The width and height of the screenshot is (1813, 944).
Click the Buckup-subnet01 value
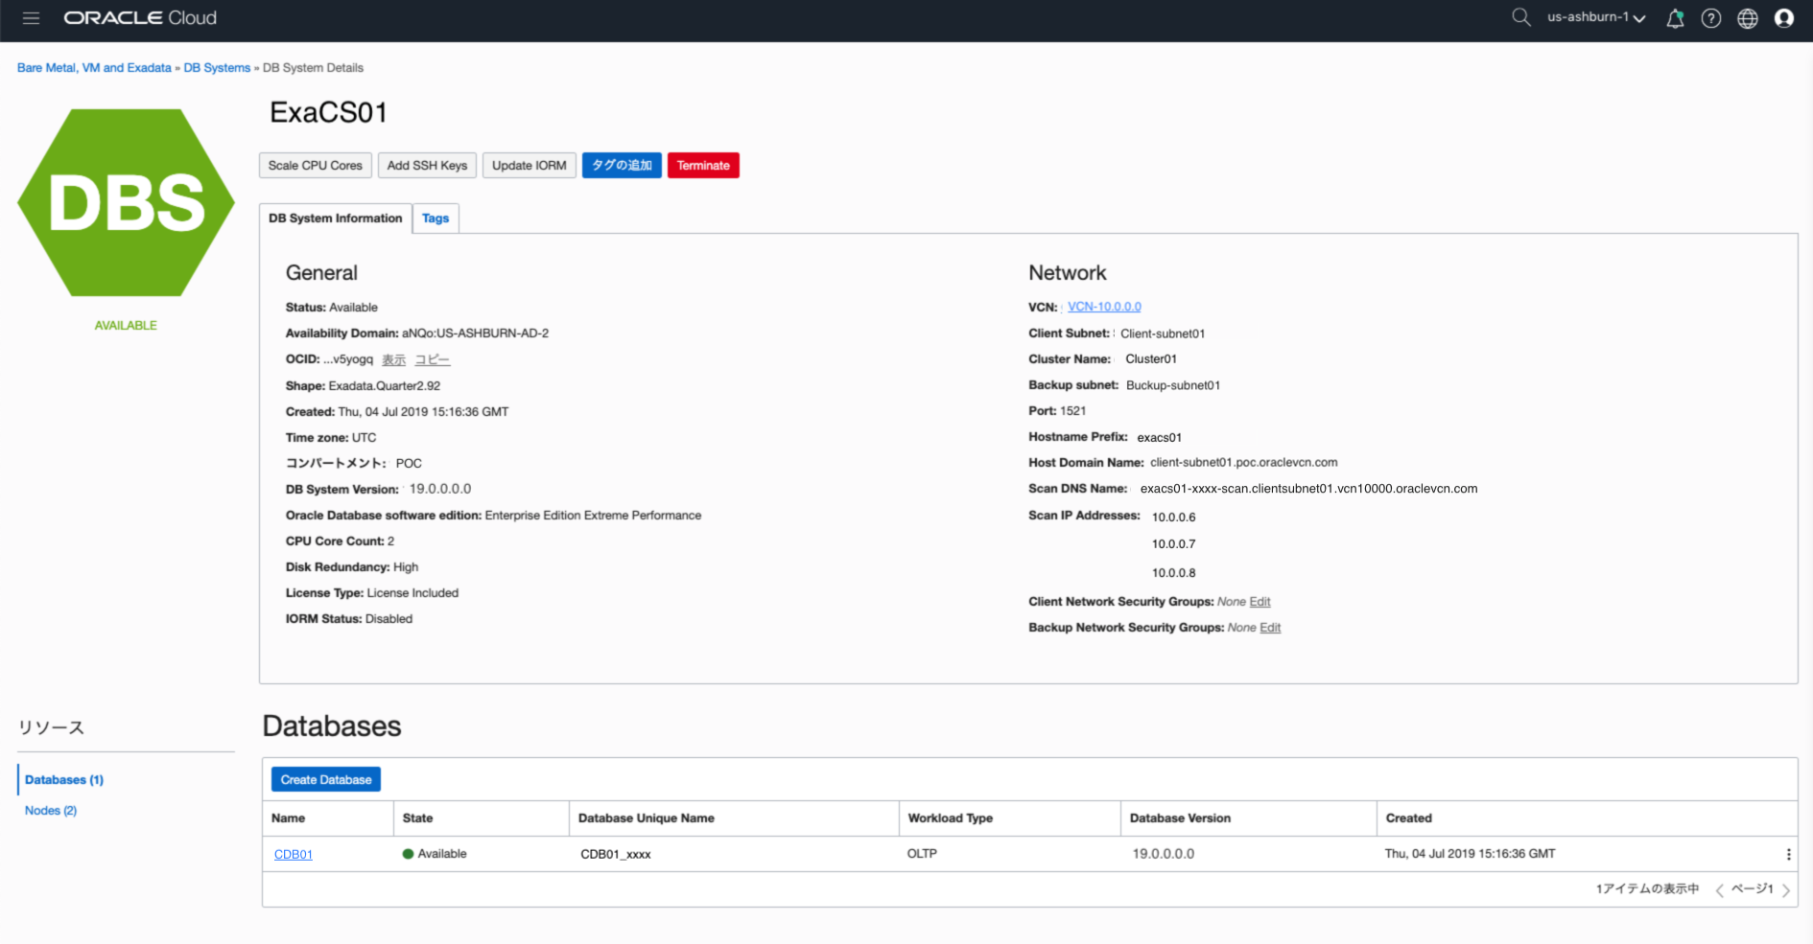coord(1173,386)
